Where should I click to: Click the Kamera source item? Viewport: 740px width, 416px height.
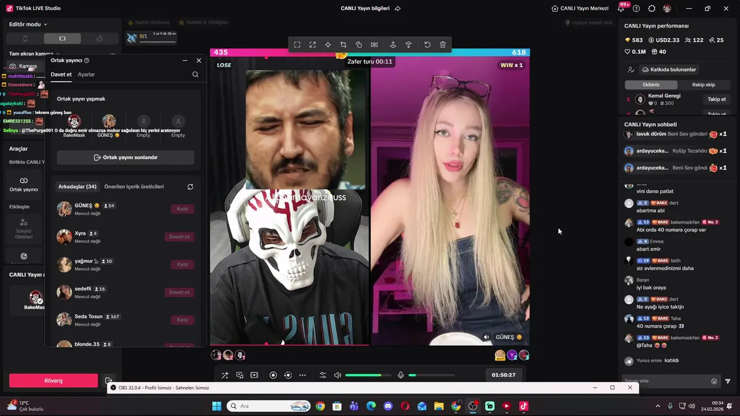pyautogui.click(x=23, y=66)
